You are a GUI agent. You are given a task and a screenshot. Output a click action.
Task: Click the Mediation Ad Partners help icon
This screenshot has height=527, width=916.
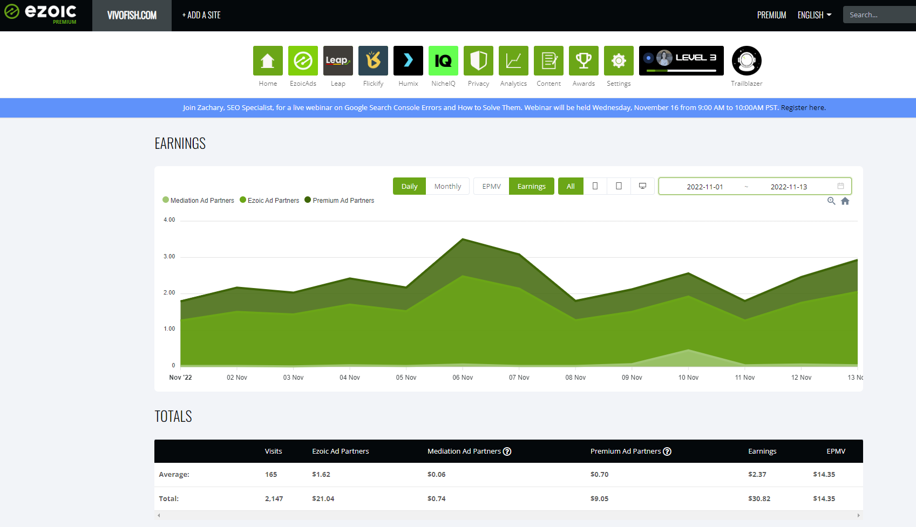tap(507, 451)
